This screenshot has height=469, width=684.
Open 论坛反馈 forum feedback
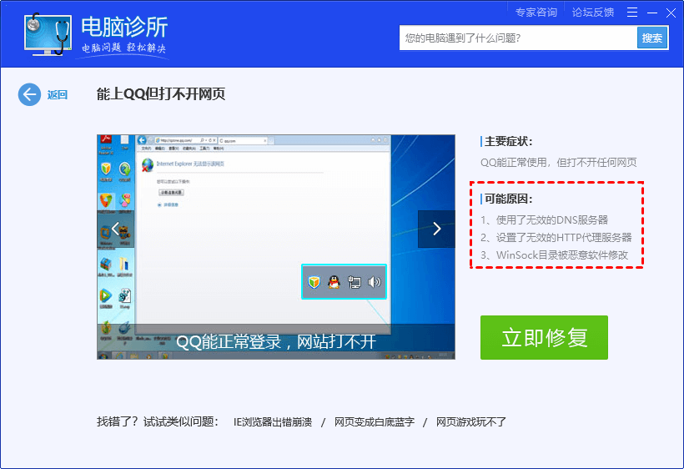coord(592,13)
